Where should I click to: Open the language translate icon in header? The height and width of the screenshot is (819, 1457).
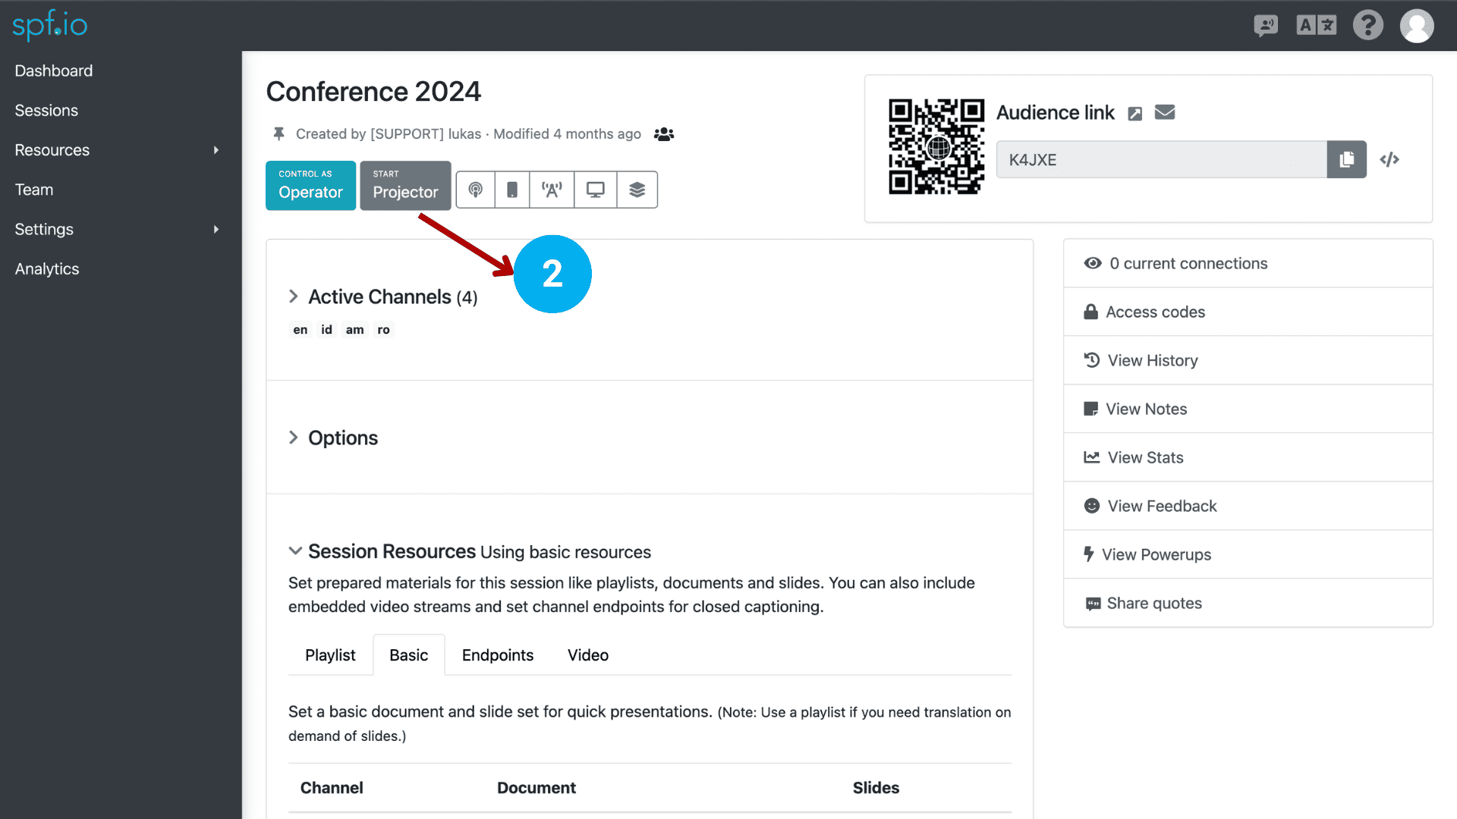pos(1316,26)
